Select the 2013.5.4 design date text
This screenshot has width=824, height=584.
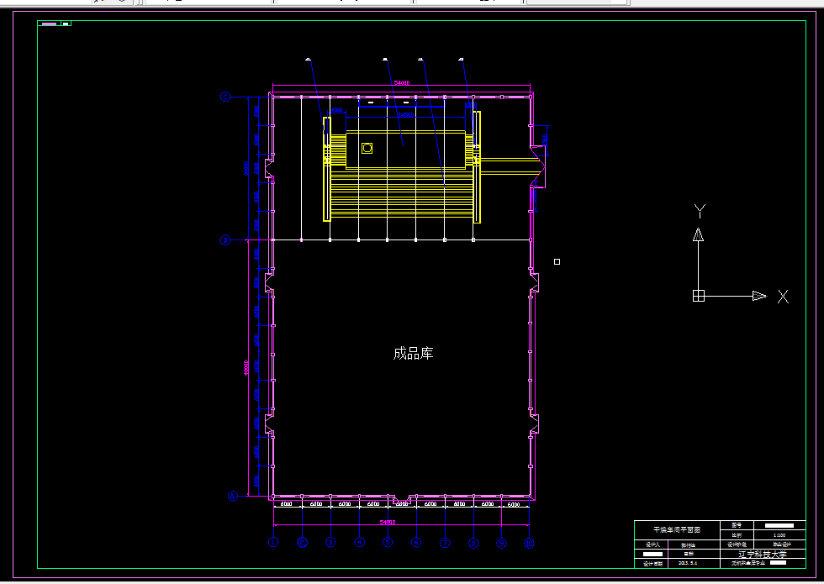[x=688, y=563]
